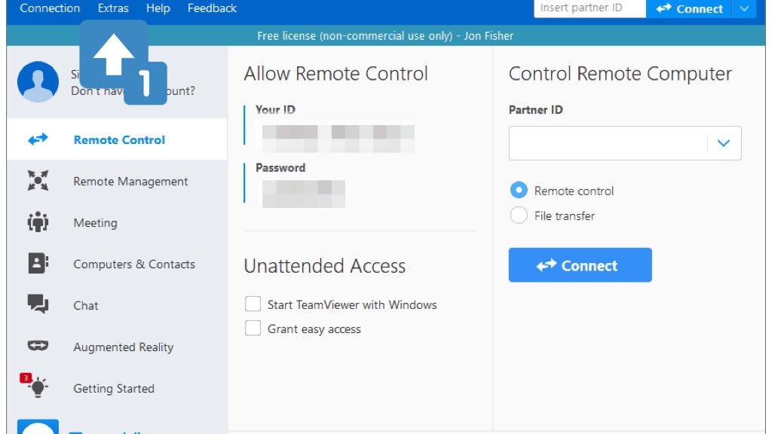
Task: Click the top bar Connect button
Action: (689, 8)
